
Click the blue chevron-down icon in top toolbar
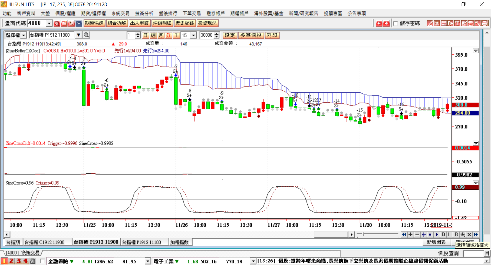(79, 23)
